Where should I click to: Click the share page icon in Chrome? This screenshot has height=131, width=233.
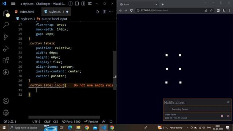(x=206, y=11)
